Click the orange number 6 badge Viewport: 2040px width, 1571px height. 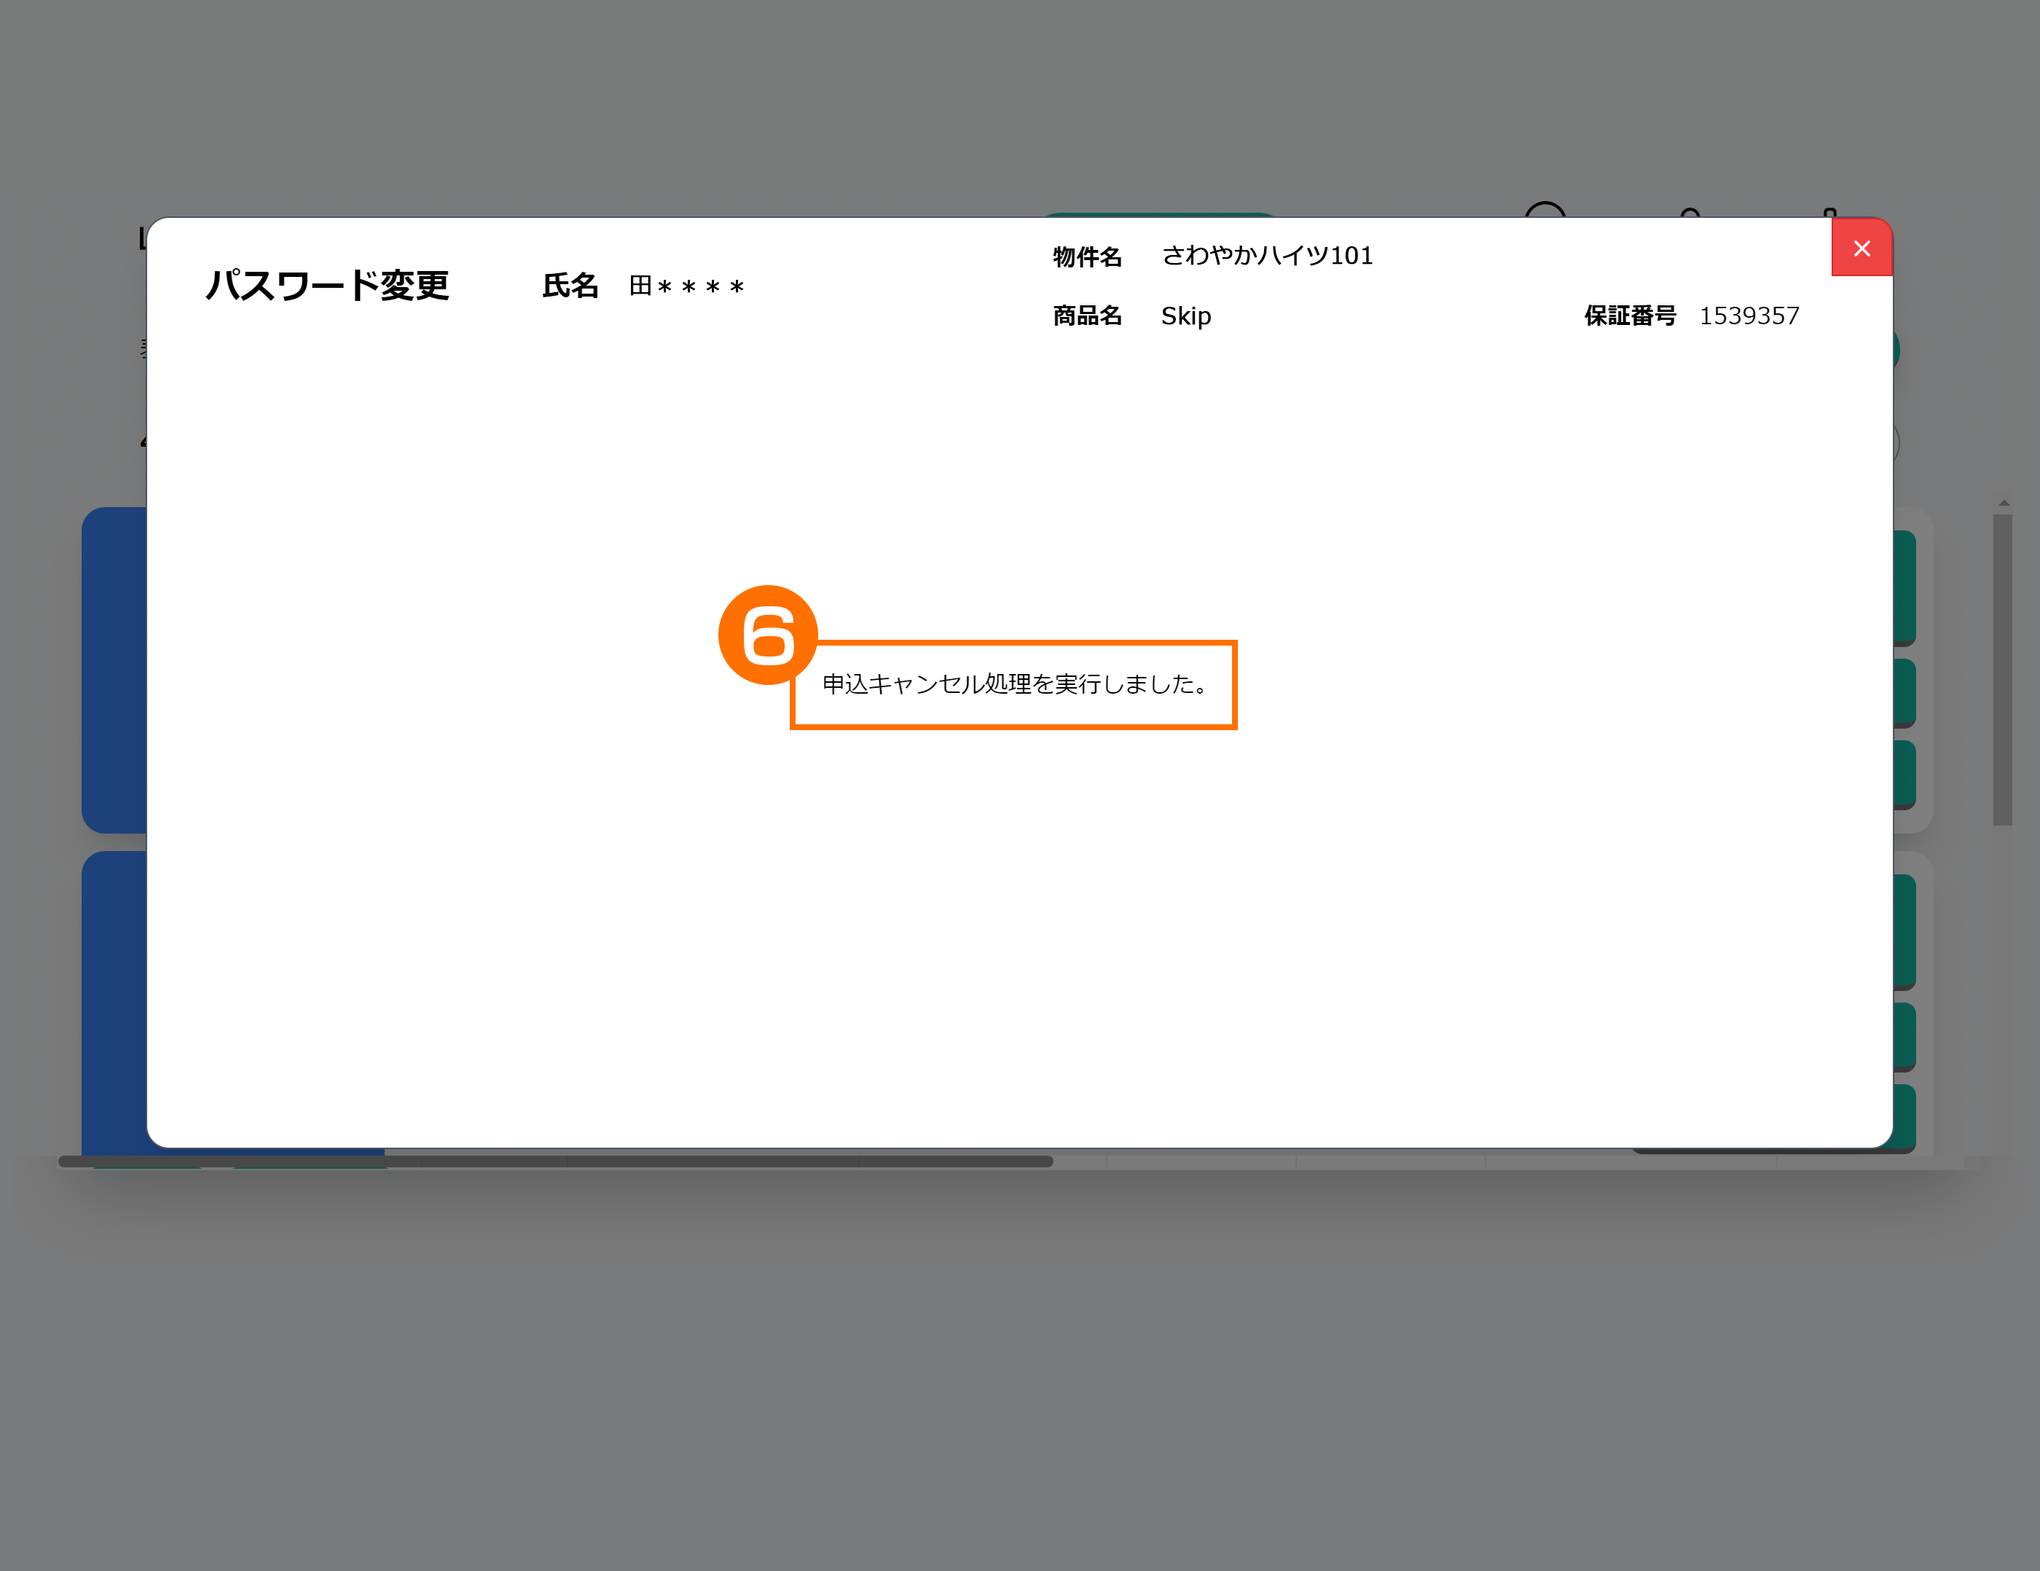tap(767, 635)
